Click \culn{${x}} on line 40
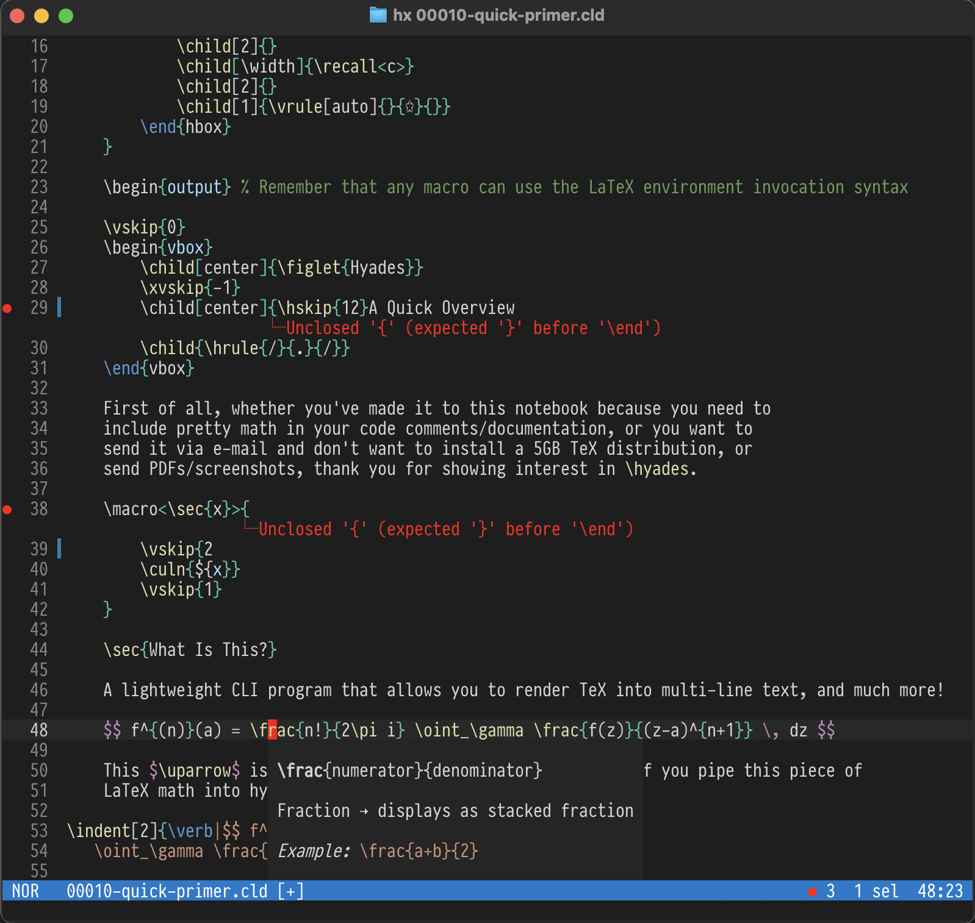The height and width of the screenshot is (923, 975). tap(190, 569)
